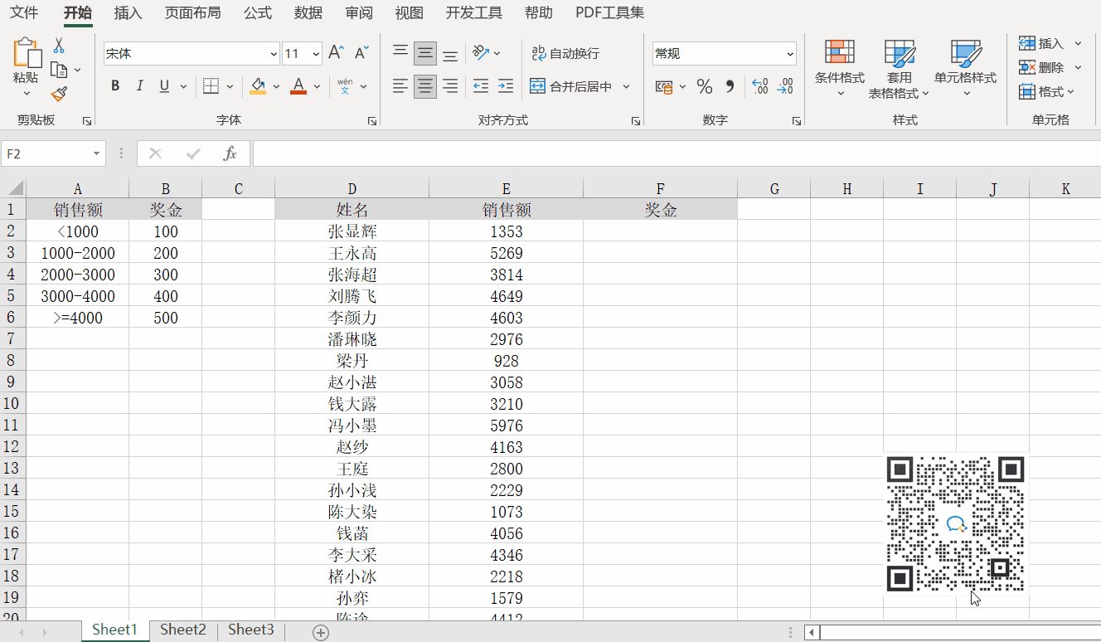Viewport: 1101px width, 642px height.
Task: Open the font size 11 dropdown
Action: 317,54
